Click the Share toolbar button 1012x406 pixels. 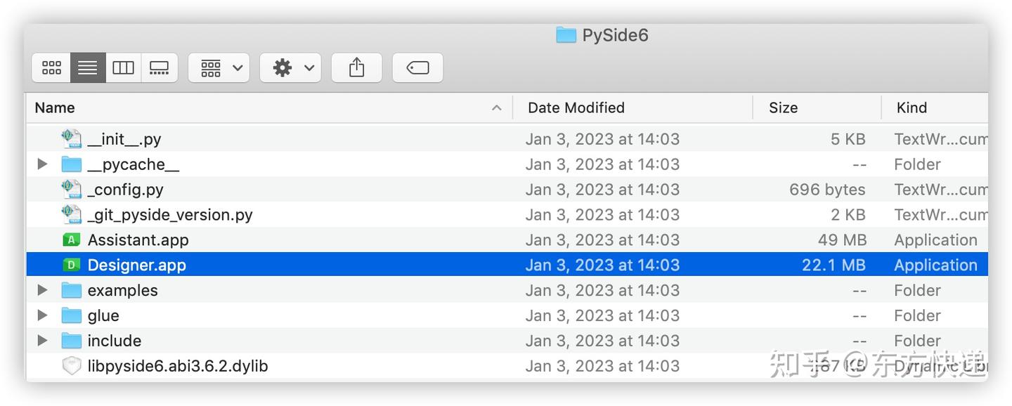click(357, 67)
